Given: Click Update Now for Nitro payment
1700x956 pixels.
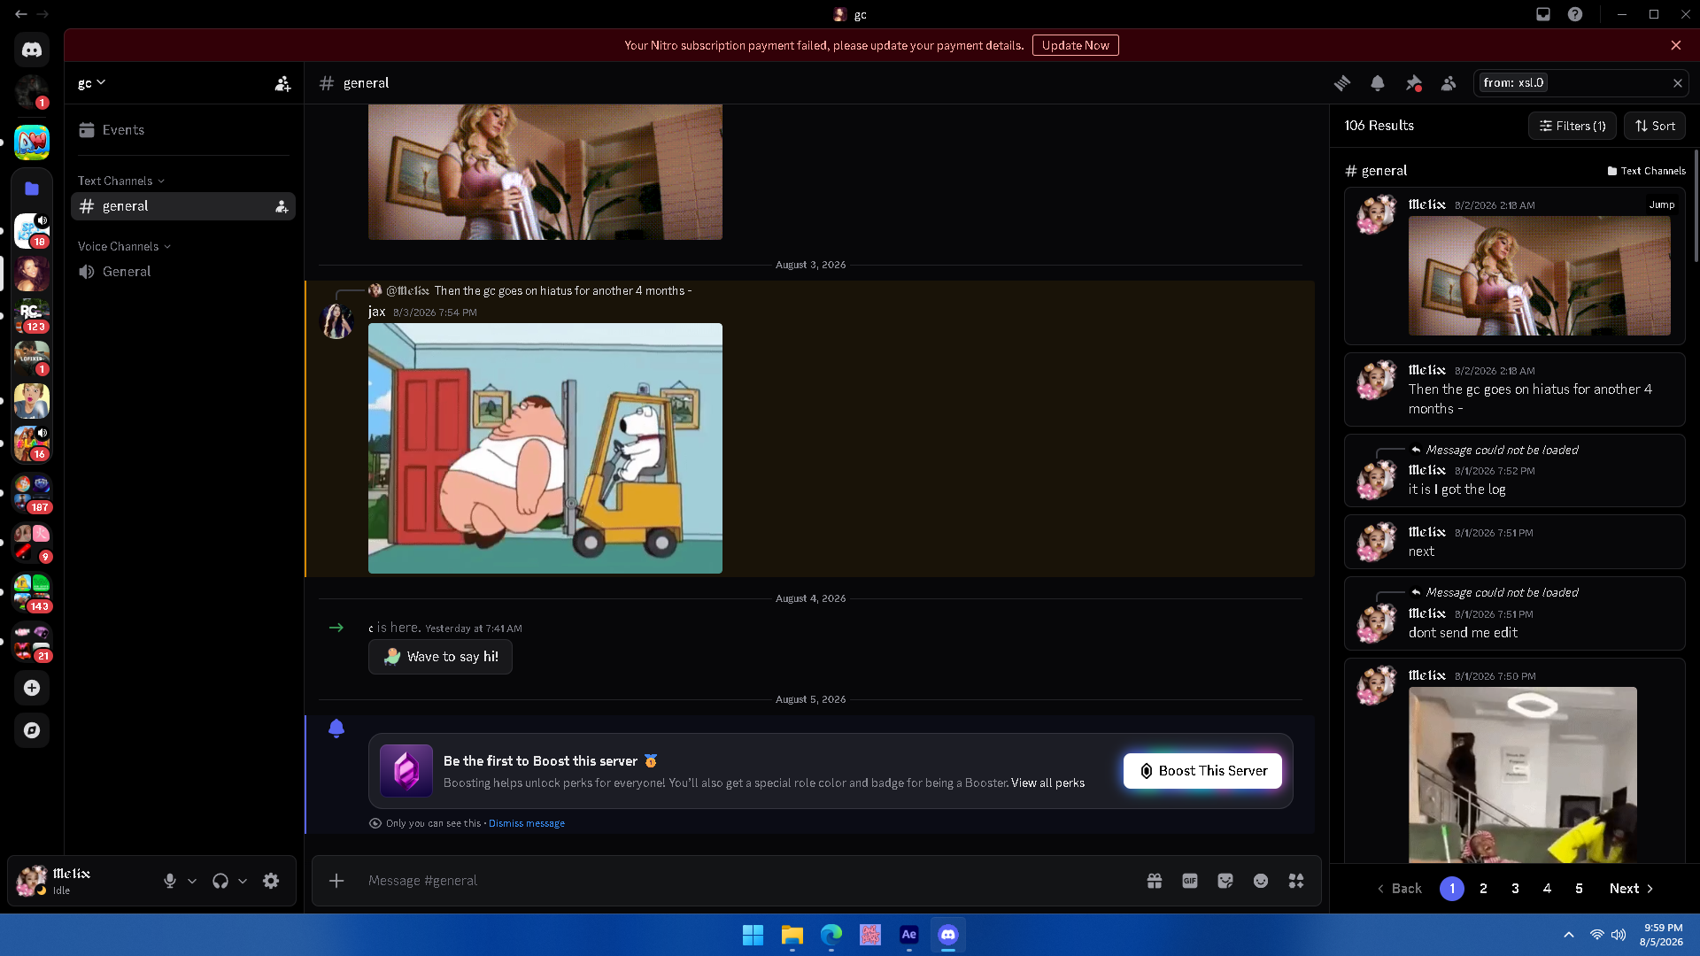Looking at the screenshot, I should pyautogui.click(x=1076, y=45).
